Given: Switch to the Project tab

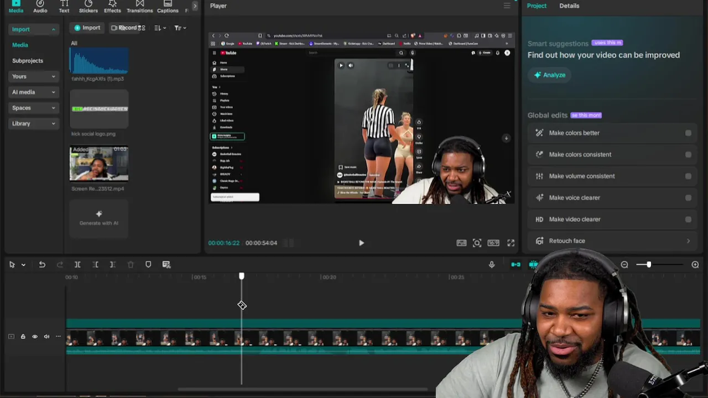Looking at the screenshot, I should (537, 6).
